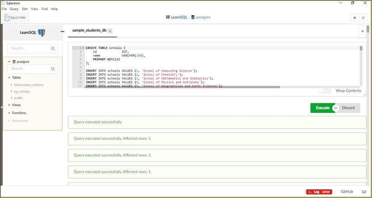Select the sample_students_db query tab
Screen dimensions: 372x198
click(89, 31)
